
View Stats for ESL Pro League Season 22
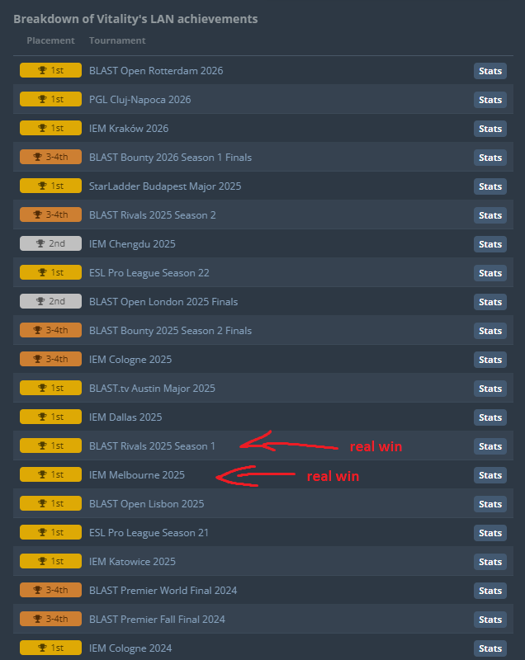click(490, 273)
